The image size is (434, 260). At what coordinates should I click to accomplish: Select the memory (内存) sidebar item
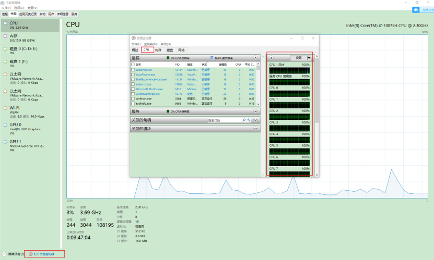pos(27,38)
